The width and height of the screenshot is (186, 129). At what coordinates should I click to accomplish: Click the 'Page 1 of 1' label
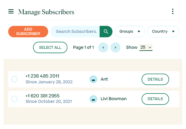coord(83,47)
